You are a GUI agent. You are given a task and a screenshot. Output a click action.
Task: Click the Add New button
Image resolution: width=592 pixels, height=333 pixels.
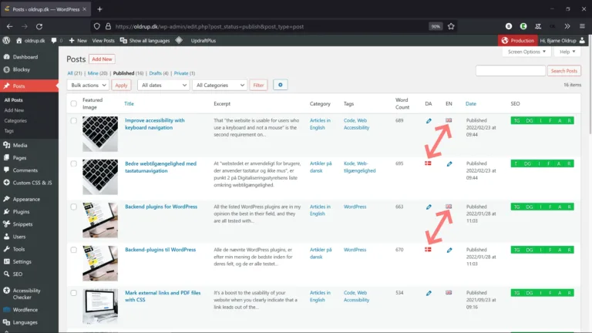(102, 59)
